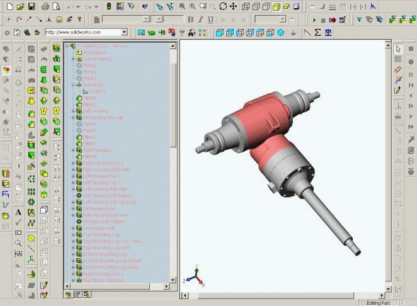Image resolution: width=417 pixels, height=306 pixels.
Task: Switch to the PropertyManager tab
Action: click(77, 294)
